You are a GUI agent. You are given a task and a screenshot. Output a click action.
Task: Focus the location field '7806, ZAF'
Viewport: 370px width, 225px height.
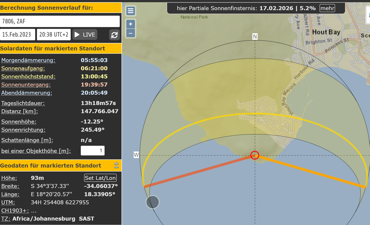pyautogui.click(x=60, y=21)
